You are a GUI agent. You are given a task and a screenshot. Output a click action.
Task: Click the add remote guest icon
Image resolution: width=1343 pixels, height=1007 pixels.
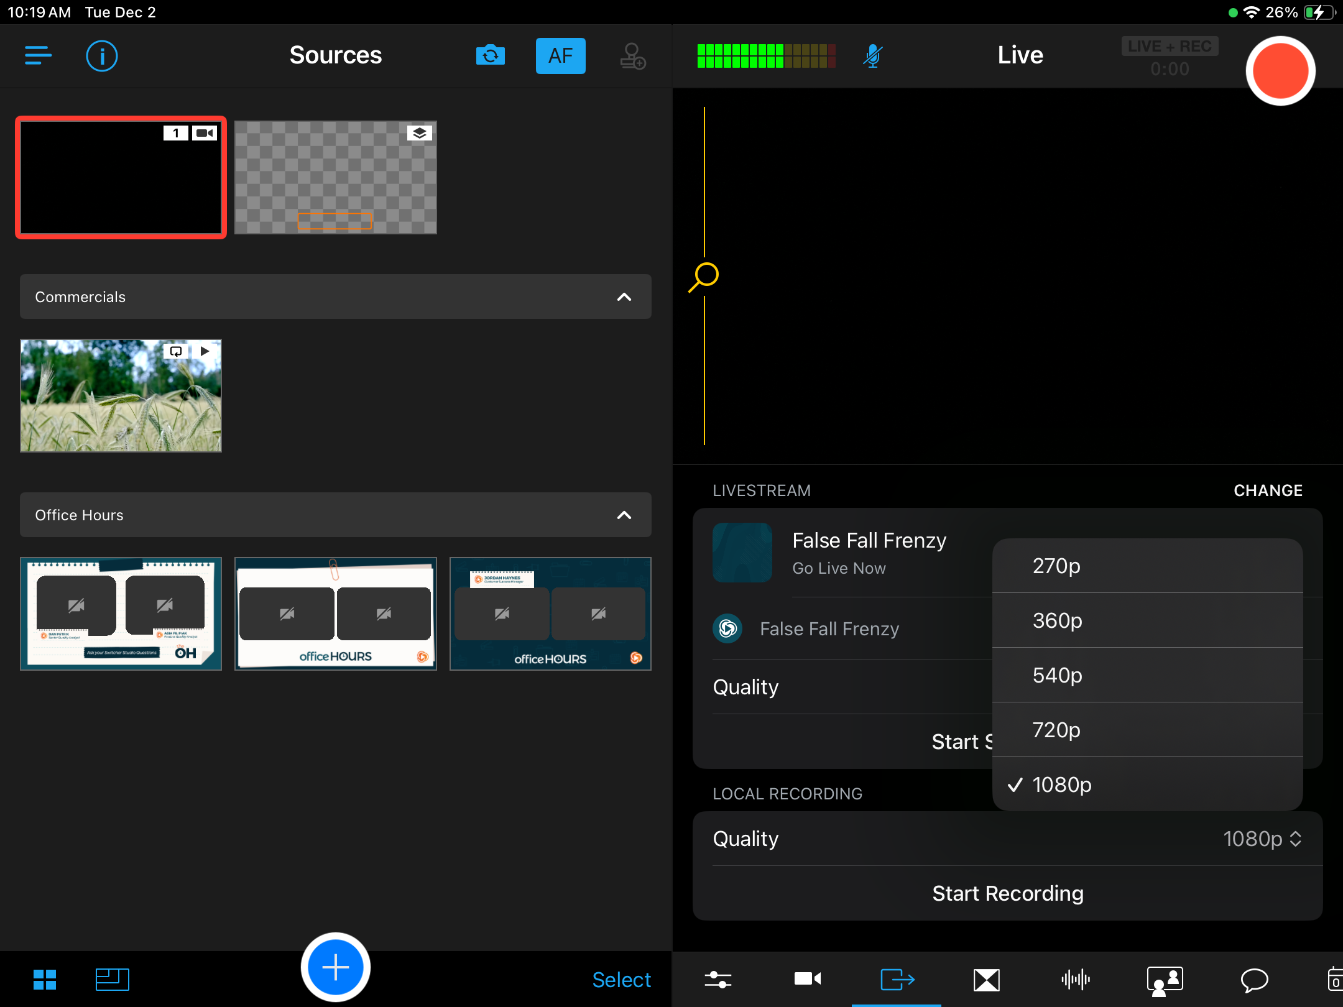632,56
